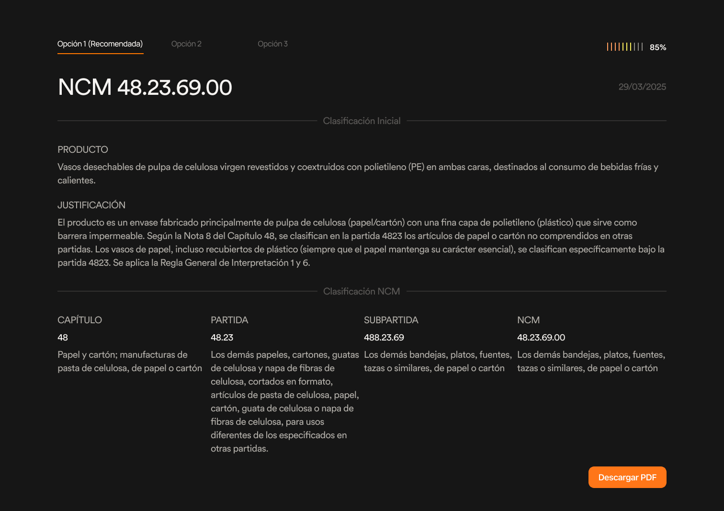Click the NCM column value 48.23.69.00
The image size is (724, 511).
(x=541, y=338)
